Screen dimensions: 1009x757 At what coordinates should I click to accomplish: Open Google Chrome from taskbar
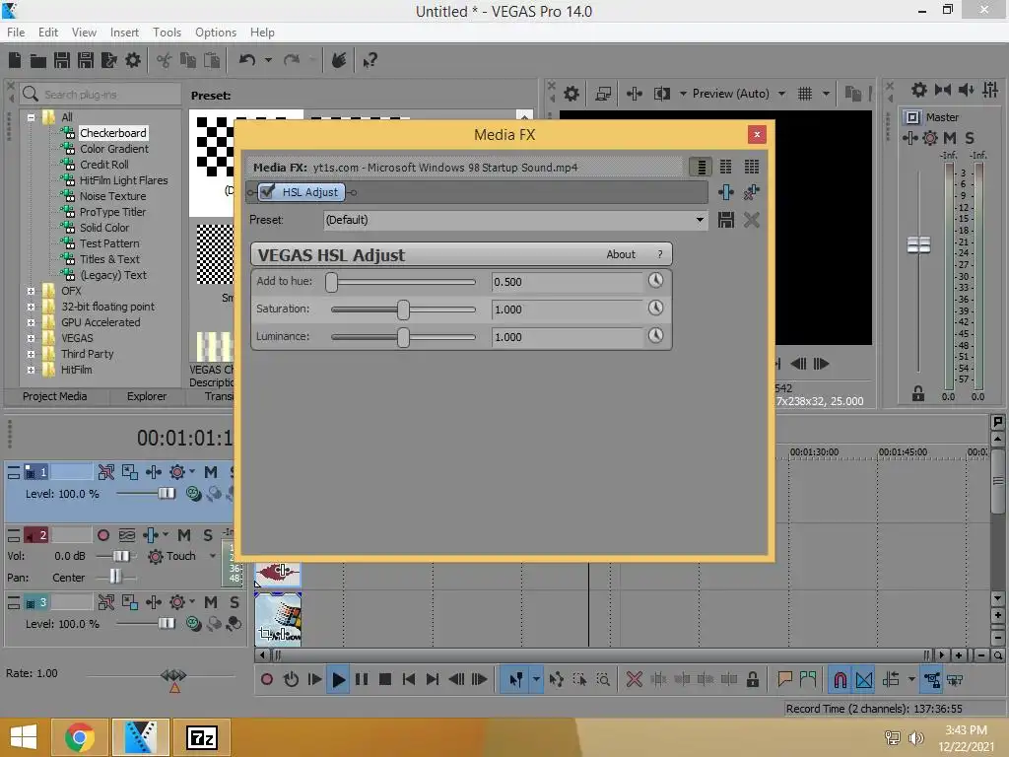click(x=79, y=737)
